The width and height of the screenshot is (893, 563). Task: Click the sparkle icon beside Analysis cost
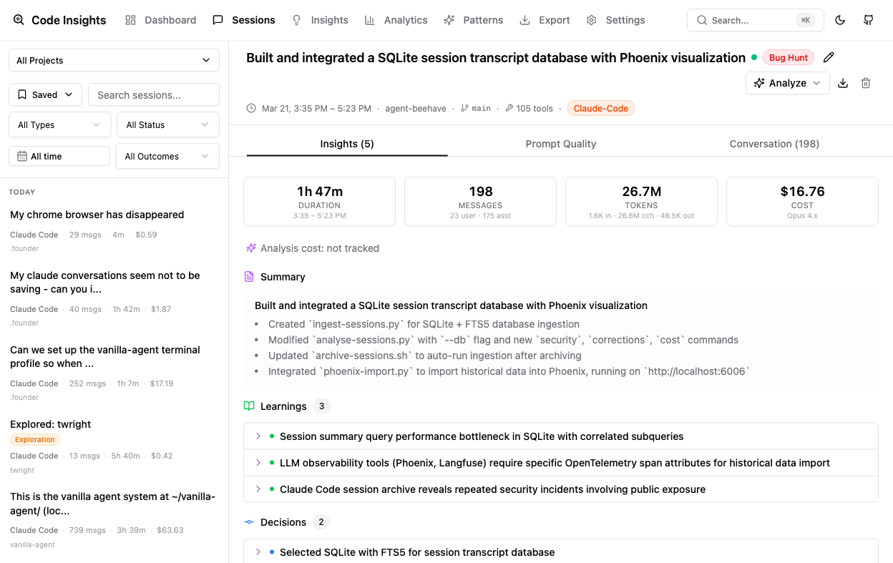[x=251, y=248]
